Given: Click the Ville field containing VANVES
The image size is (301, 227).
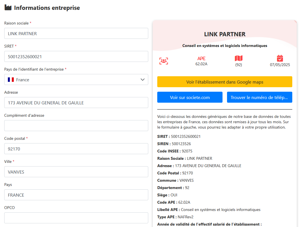Looking at the screenshot, I should pos(76,172).
